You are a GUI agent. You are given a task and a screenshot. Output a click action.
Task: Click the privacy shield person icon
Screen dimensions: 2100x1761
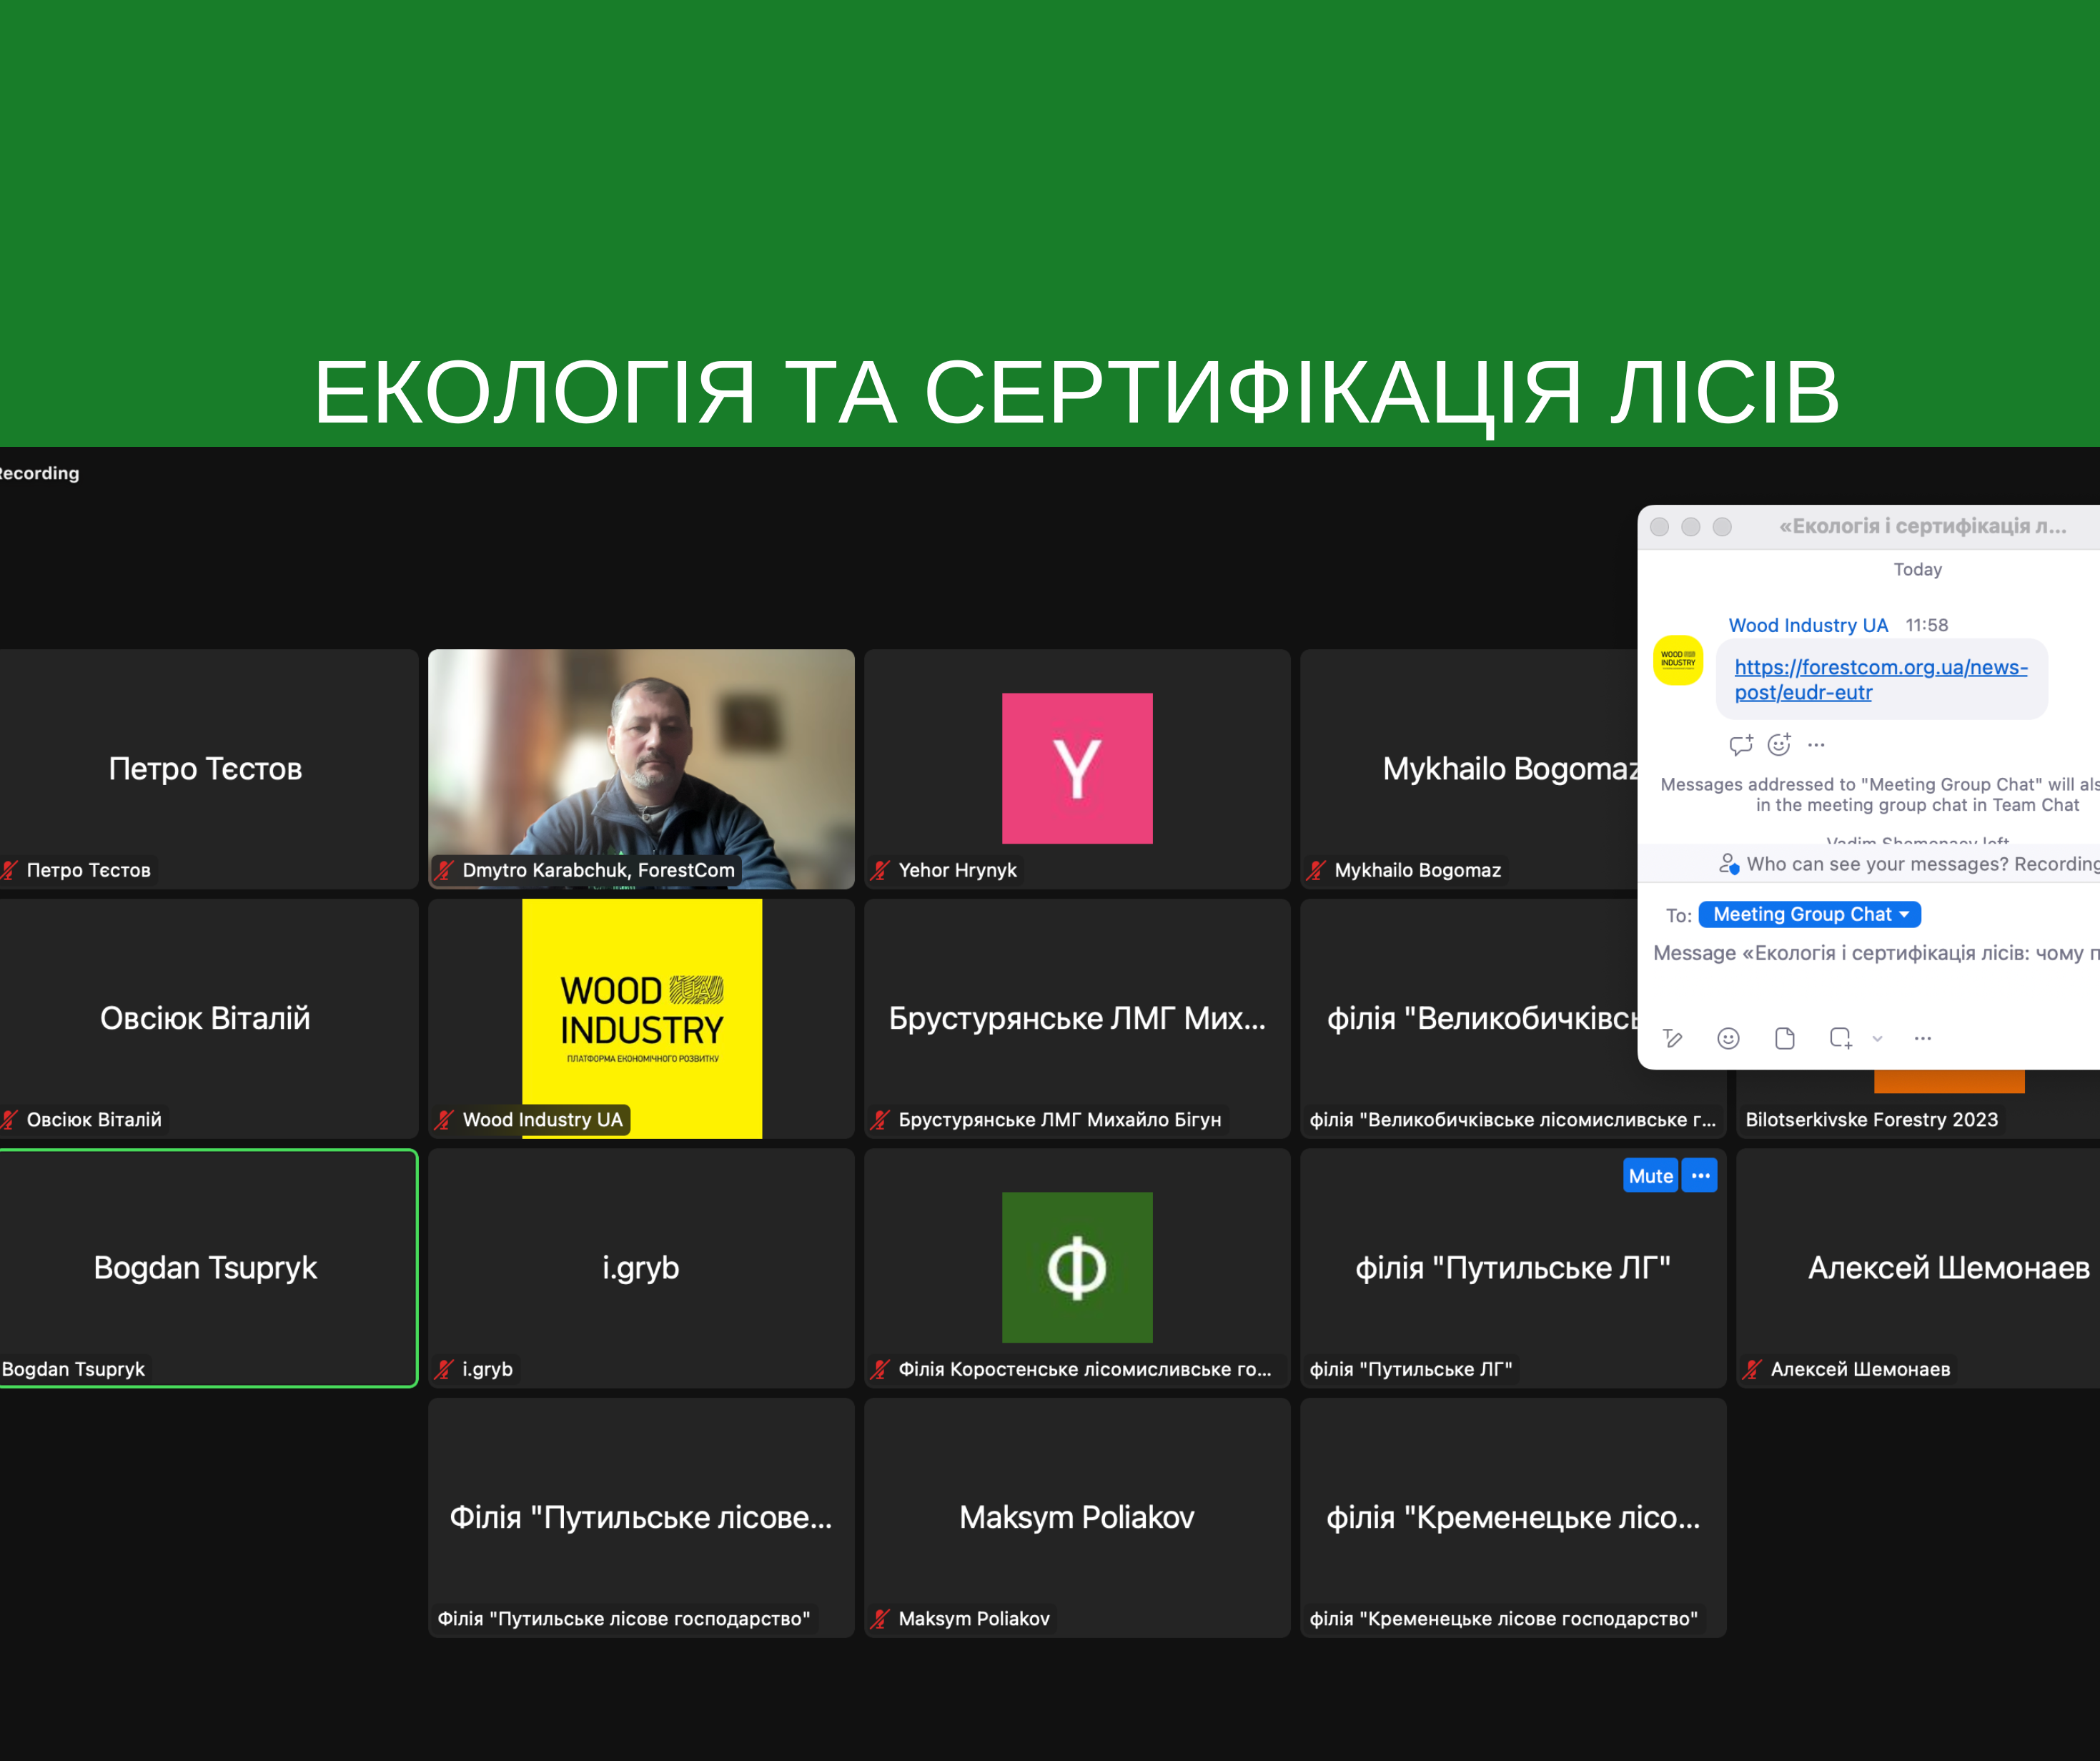coord(1728,864)
